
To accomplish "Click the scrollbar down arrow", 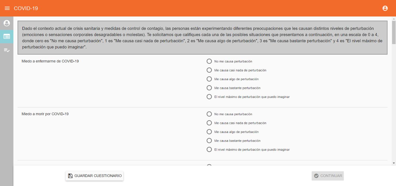I will pos(394,163).
